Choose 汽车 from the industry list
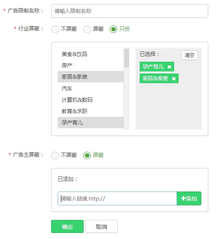The width and height of the screenshot is (218, 239). [91, 88]
